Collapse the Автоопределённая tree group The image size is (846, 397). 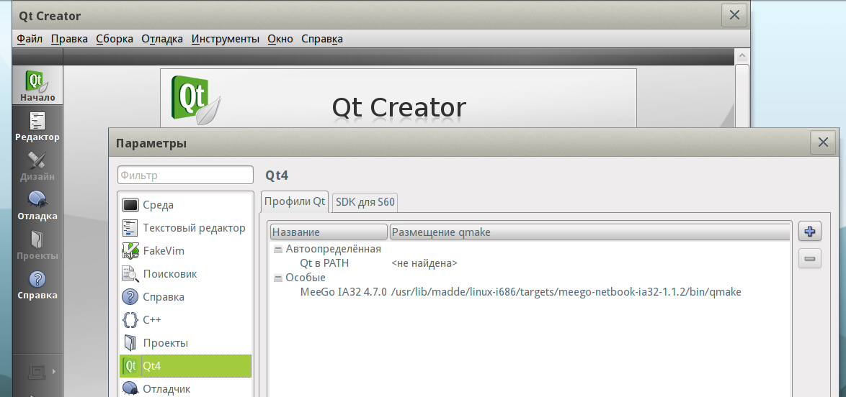[278, 250]
